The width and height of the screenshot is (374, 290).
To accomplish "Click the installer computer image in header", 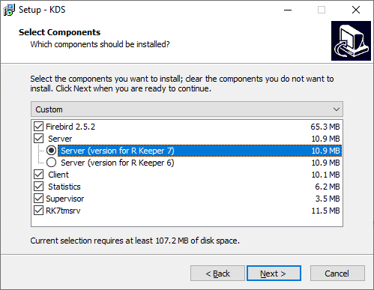I will click(x=351, y=40).
